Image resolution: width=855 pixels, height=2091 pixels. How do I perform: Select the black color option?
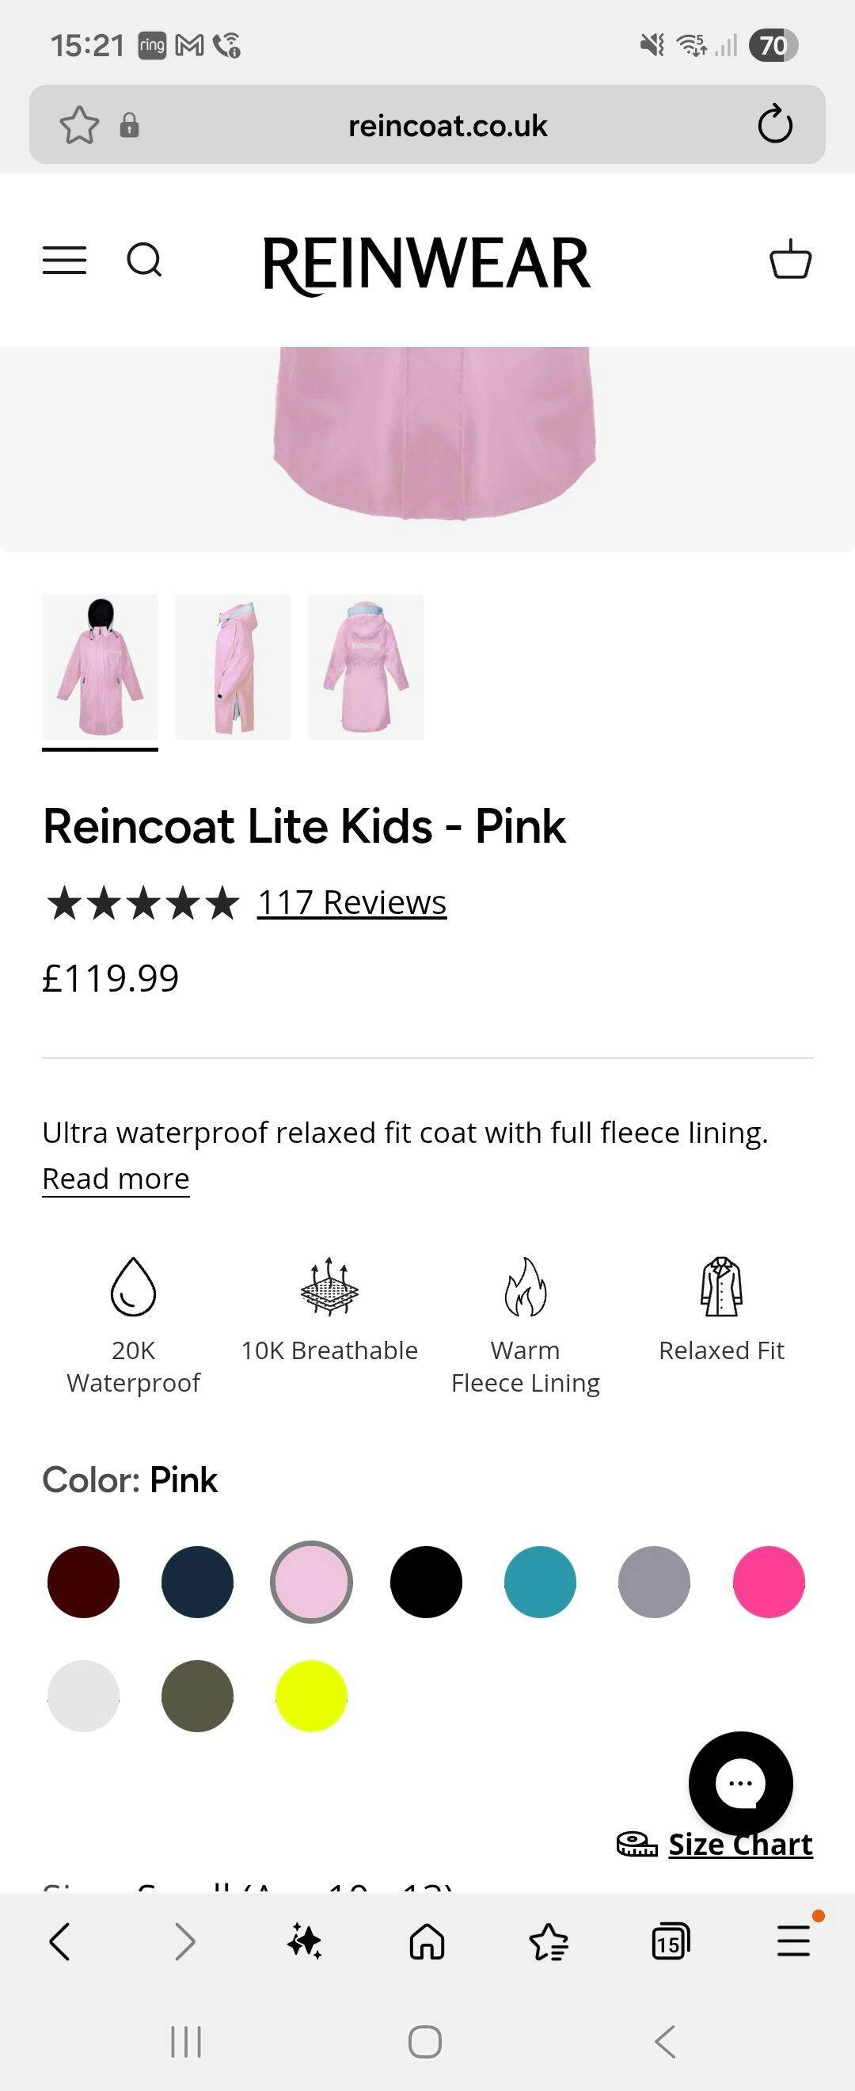[426, 1582]
